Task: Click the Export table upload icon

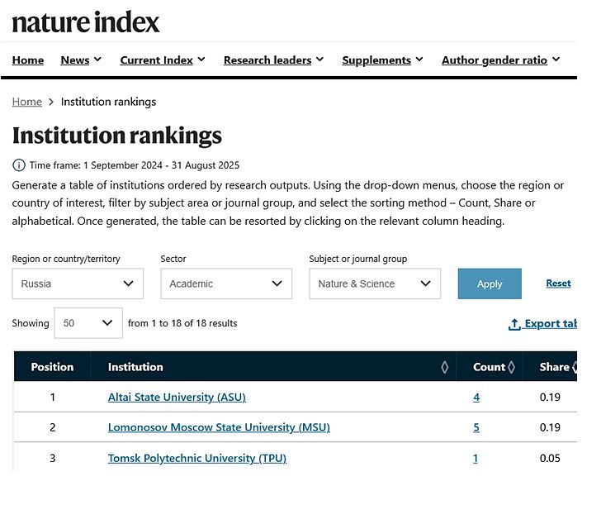Action: pyautogui.click(x=514, y=324)
